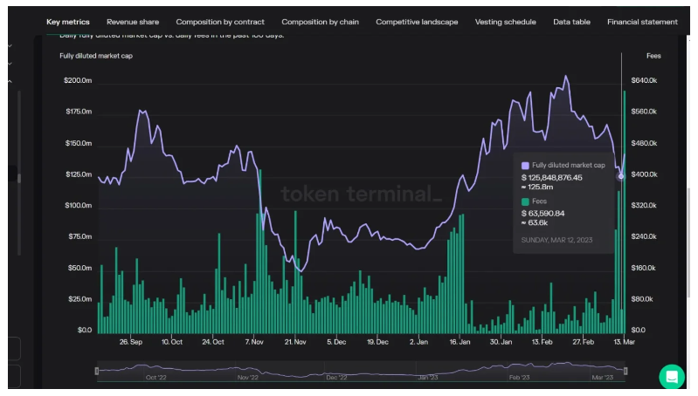Open the Vesting schedule tab
Screen dimensions: 698x396
(505, 22)
